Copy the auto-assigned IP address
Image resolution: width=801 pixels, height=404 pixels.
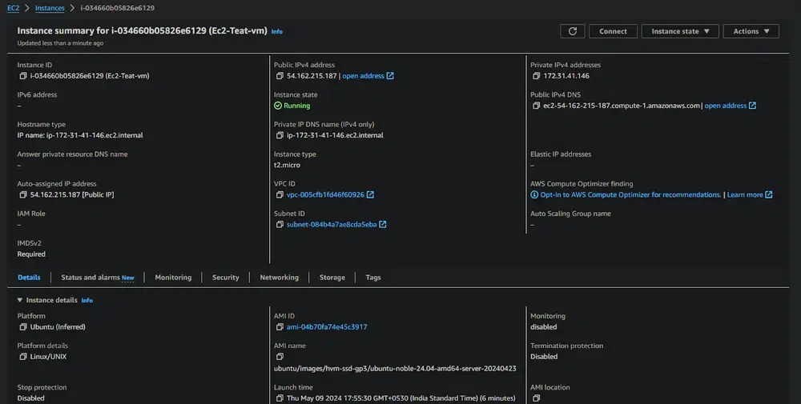23,194
